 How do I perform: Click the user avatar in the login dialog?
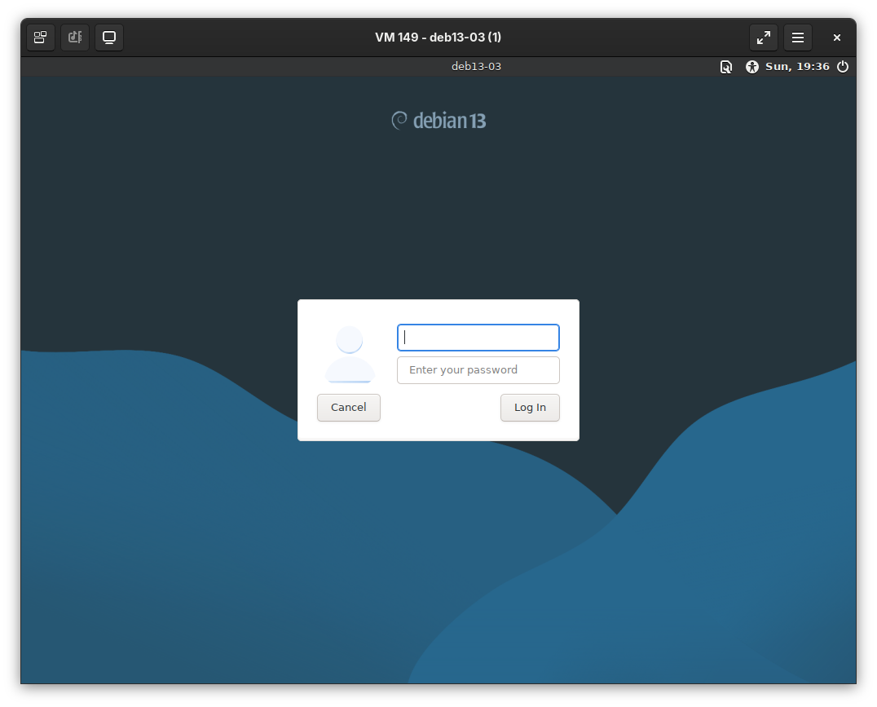click(350, 355)
